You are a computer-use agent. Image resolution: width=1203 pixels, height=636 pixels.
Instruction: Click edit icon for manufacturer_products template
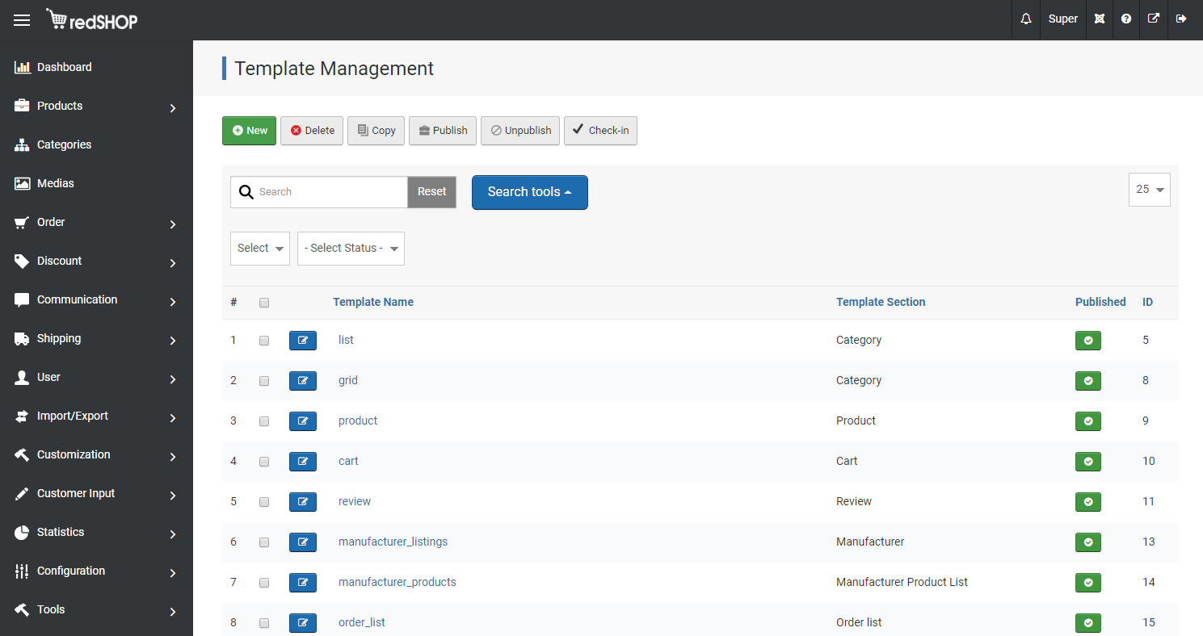point(303,583)
